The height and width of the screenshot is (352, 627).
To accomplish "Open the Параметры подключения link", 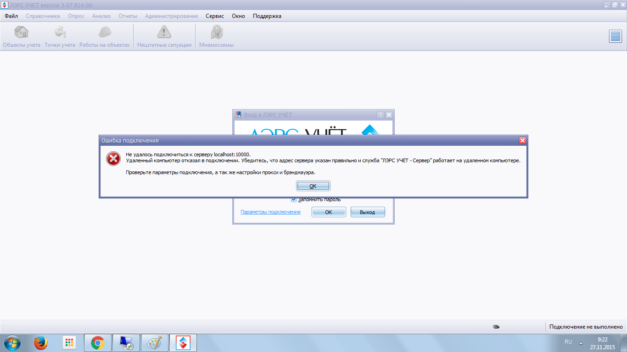I will [270, 212].
